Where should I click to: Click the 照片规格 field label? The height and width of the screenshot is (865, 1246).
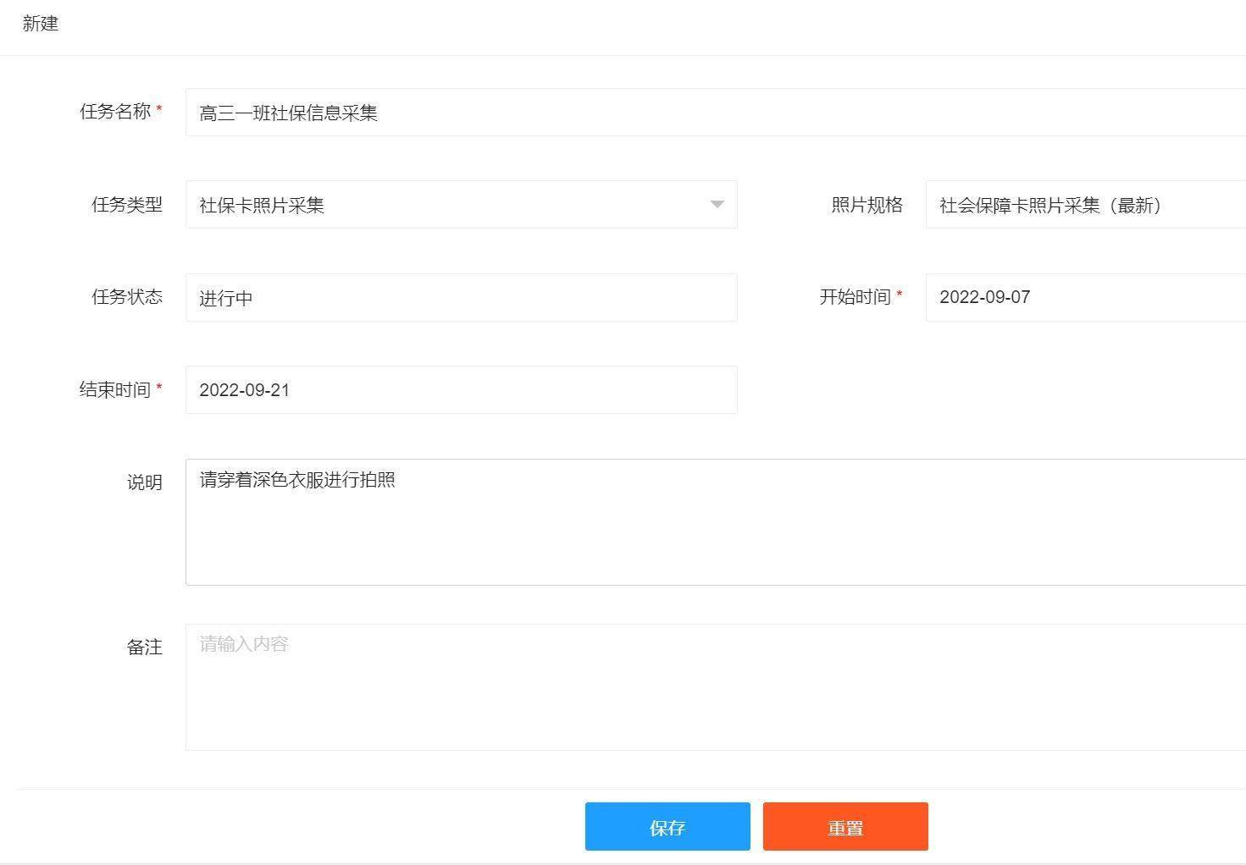(x=867, y=205)
